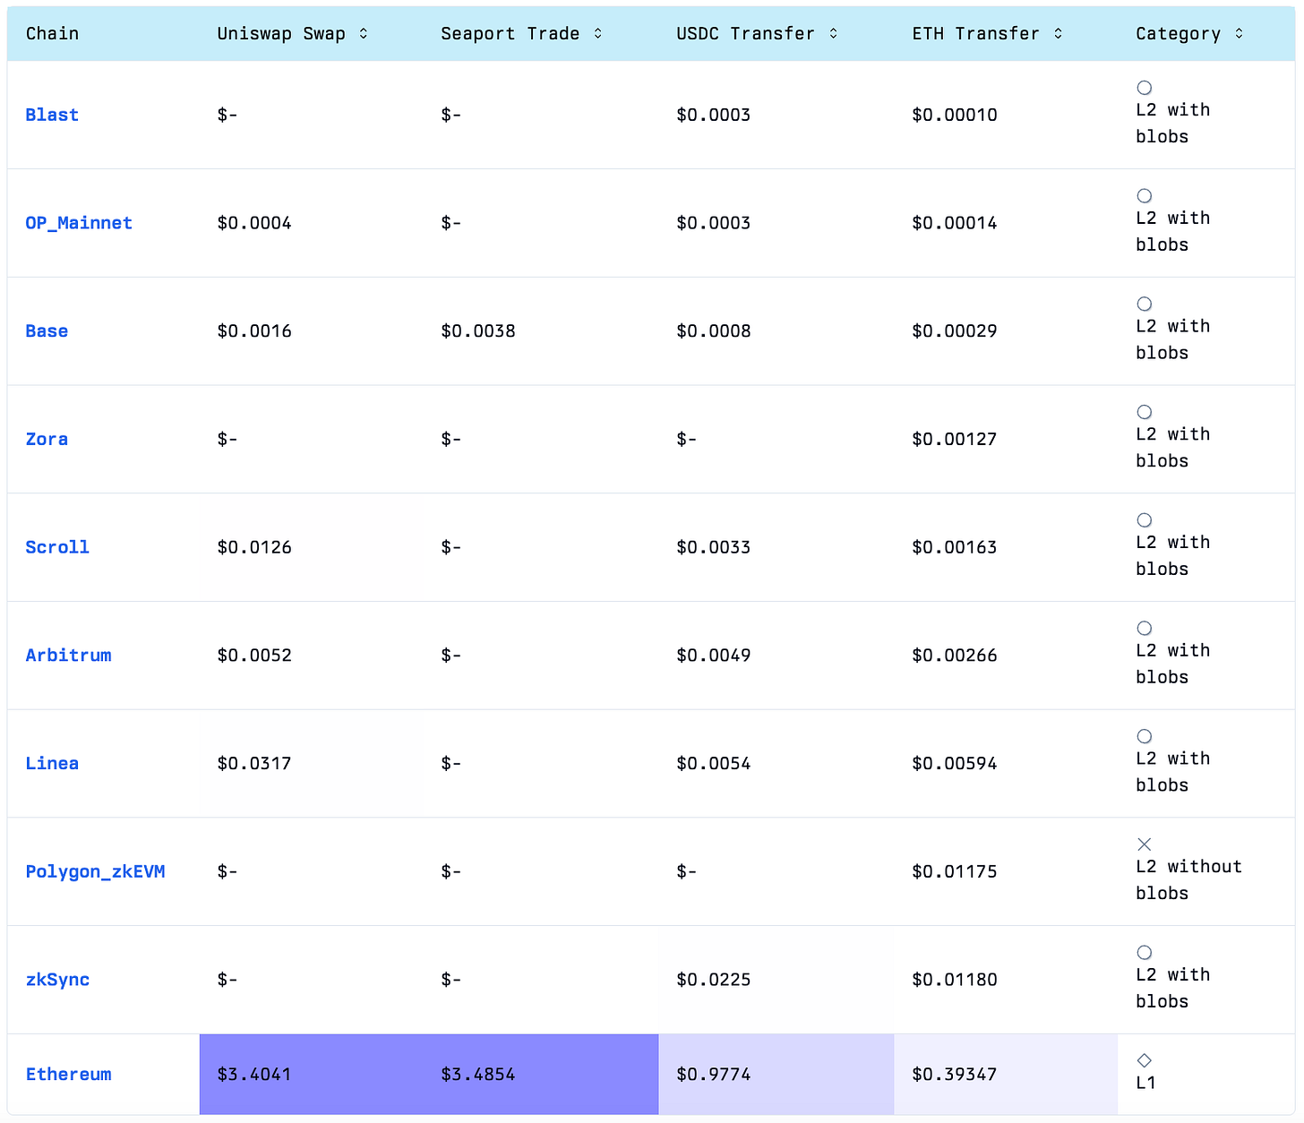The height and width of the screenshot is (1123, 1304).
Task: Click 'L2 with blobs' label in zkSync row
Action: [1173, 989]
